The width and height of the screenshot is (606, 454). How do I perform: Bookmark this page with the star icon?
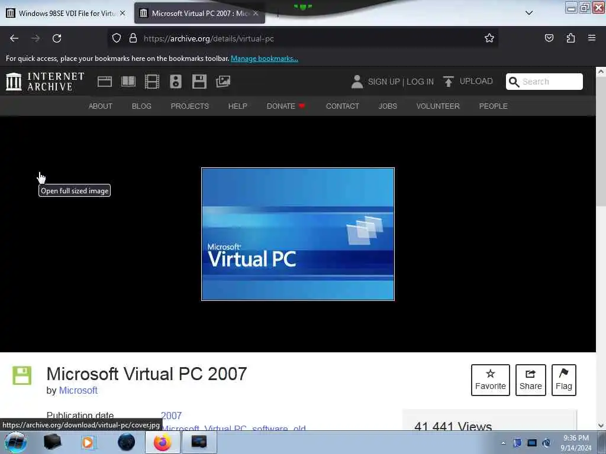(x=489, y=38)
